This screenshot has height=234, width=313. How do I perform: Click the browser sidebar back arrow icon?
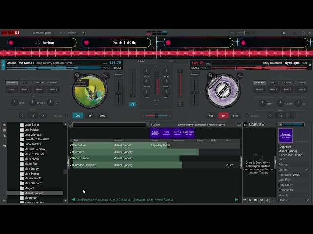tap(4, 146)
